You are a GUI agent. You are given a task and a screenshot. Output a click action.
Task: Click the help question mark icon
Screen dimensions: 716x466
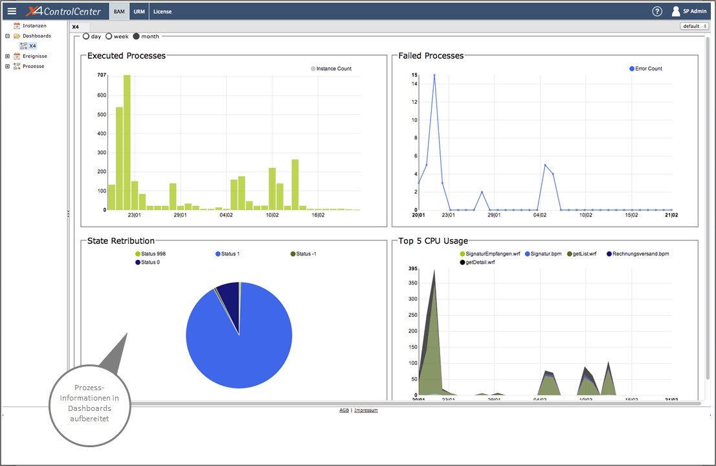coord(657,11)
